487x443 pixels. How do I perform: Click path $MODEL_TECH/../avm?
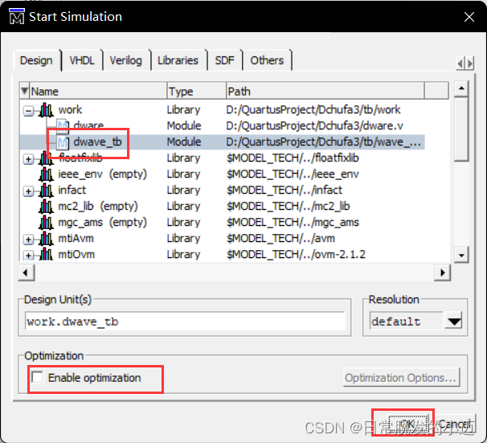tap(280, 238)
